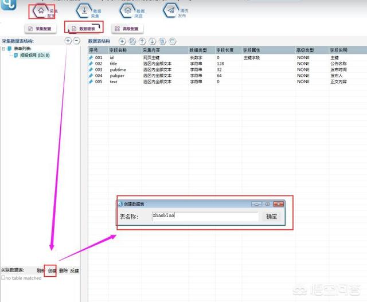Screen dimensions: 367x302
Task: Click 刷新 beside 关联数据表
Action: (40, 270)
